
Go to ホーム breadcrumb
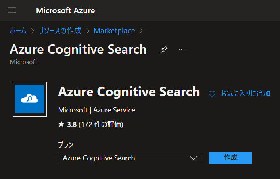pos(18,31)
